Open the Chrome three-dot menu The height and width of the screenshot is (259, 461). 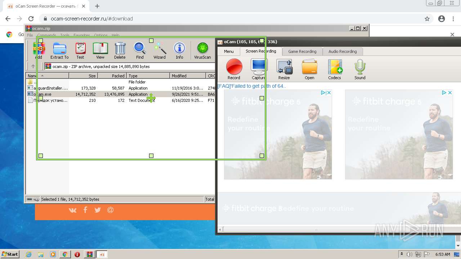pyautogui.click(x=453, y=19)
